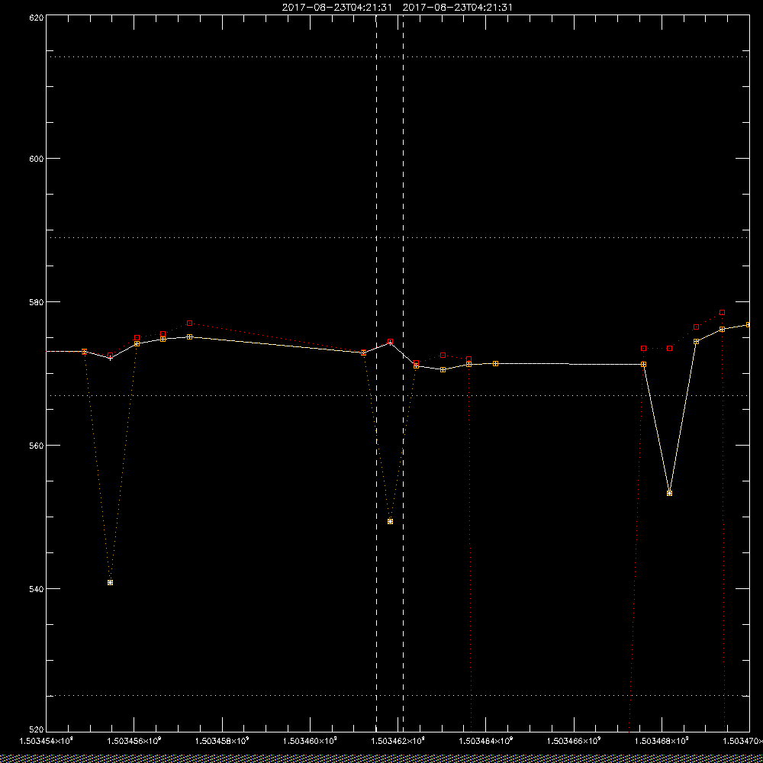Select the y-axis label 580
This screenshot has height=763, width=763.
[37, 301]
